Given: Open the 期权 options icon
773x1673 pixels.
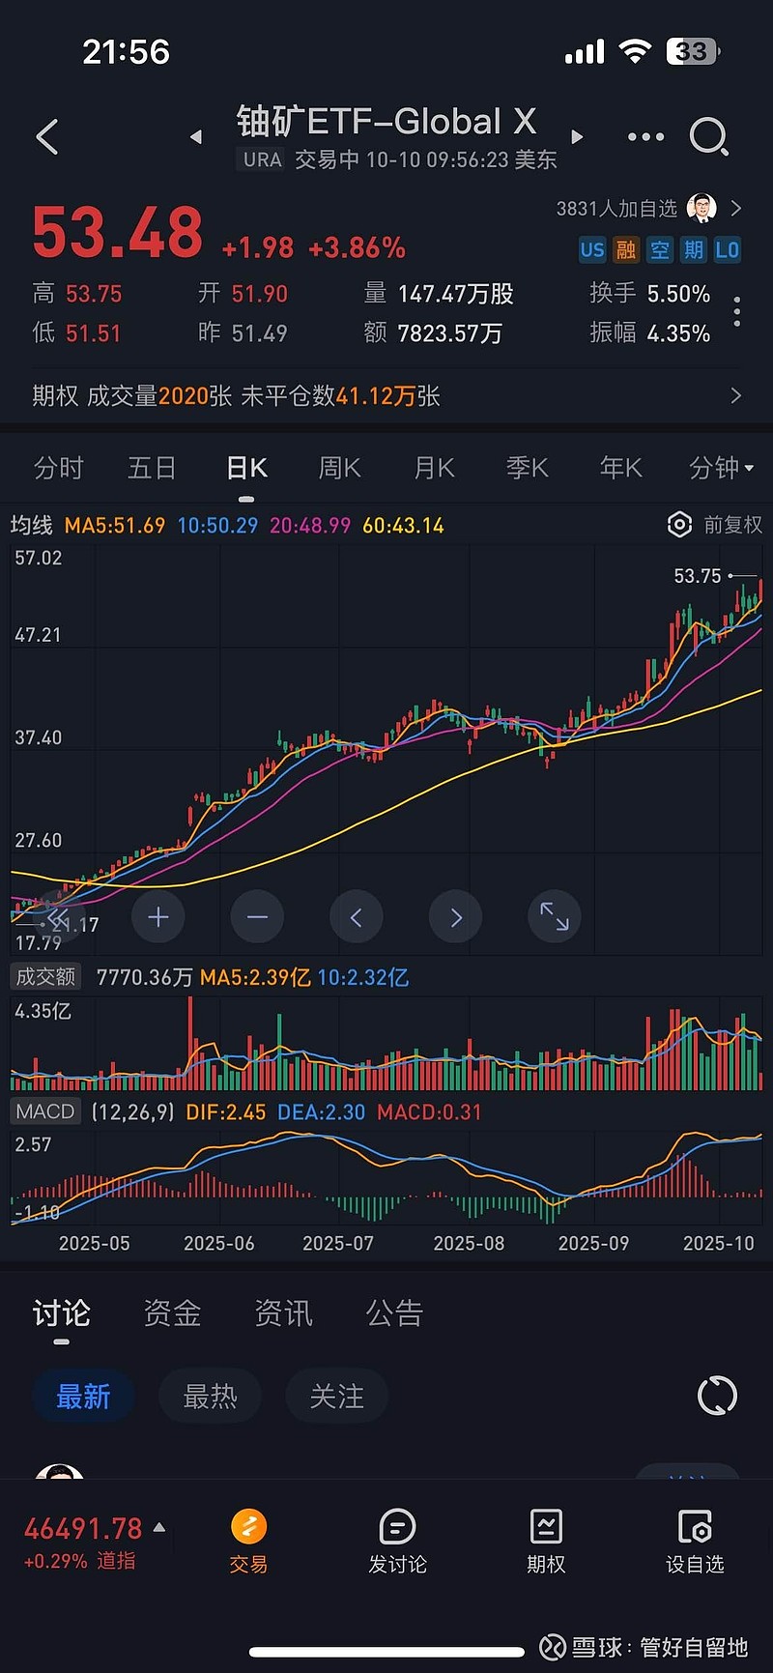Looking at the screenshot, I should coord(546,1541).
